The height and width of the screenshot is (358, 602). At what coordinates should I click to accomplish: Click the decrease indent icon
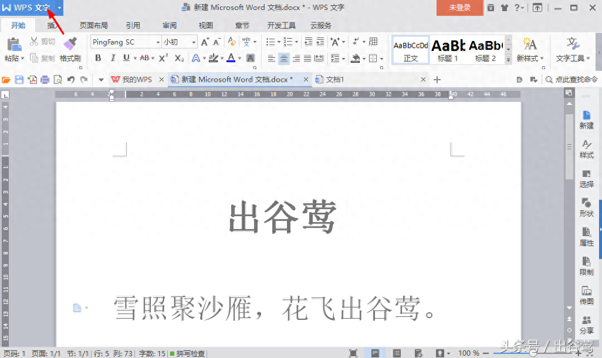[308, 42]
